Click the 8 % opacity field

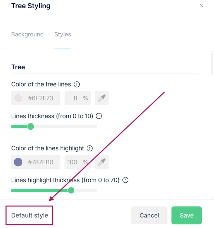(x=77, y=98)
